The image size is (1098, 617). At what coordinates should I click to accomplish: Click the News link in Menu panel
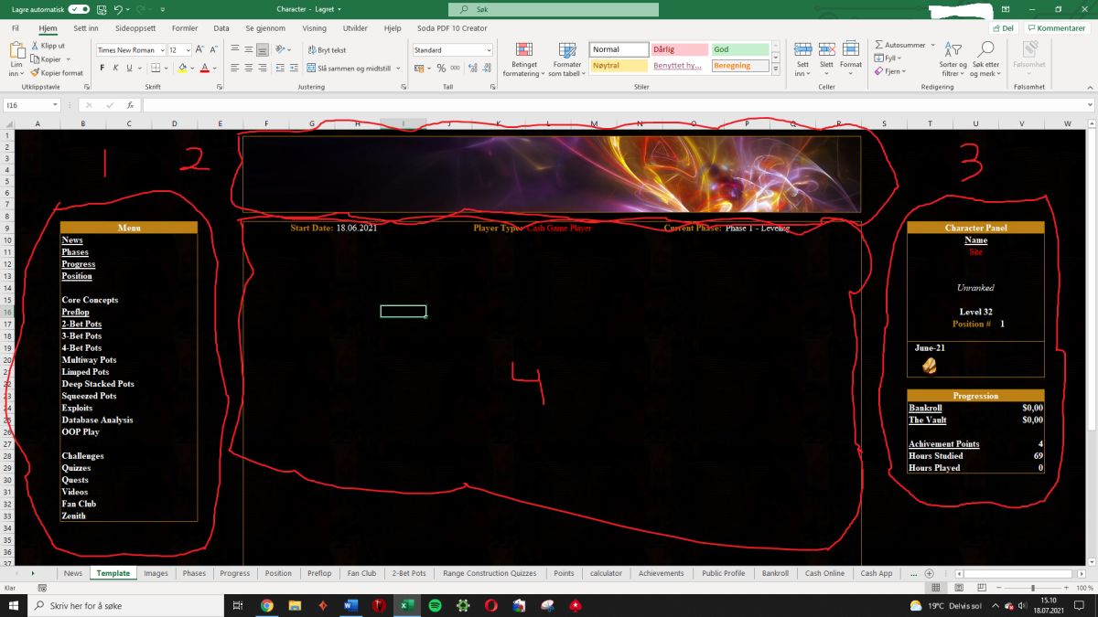72,239
